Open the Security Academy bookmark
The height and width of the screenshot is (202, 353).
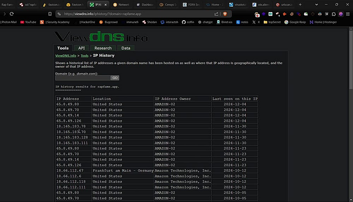click(x=54, y=22)
